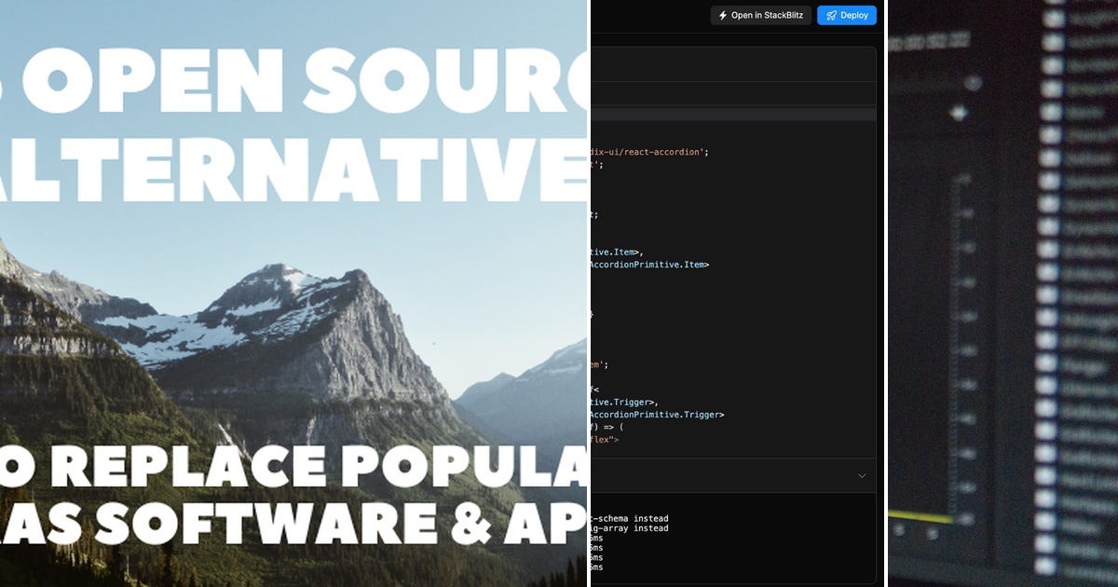The image size is (1118, 587).
Task: Click the arrow function line in the editor
Action: pyautogui.click(x=607, y=425)
